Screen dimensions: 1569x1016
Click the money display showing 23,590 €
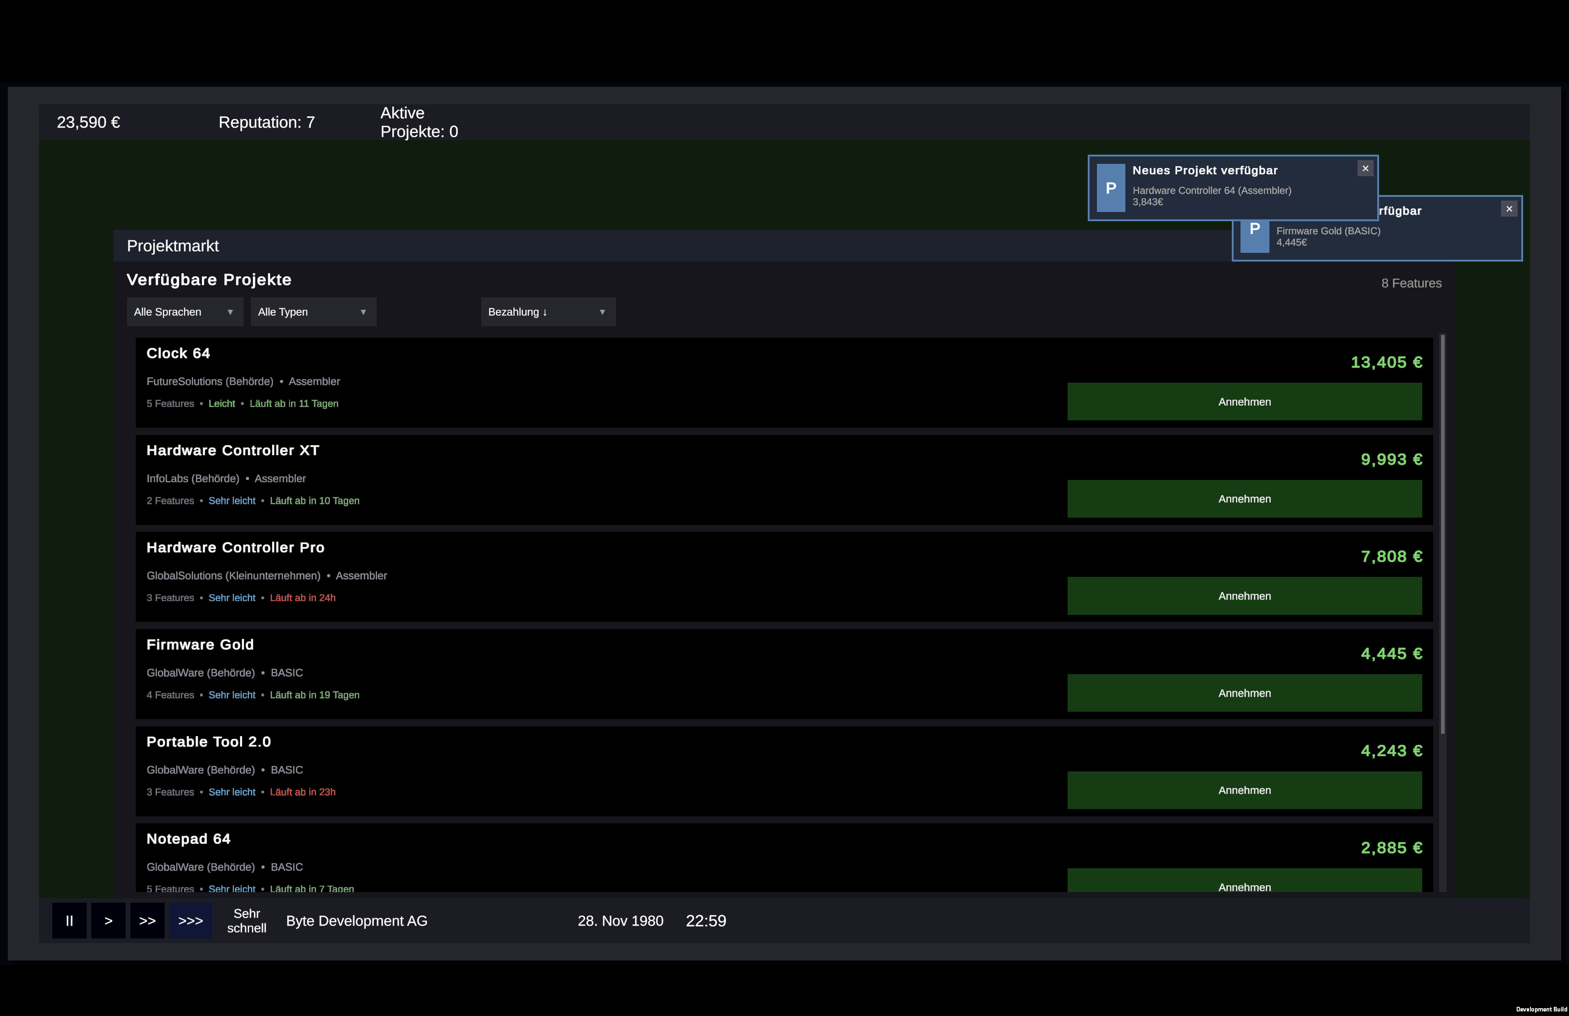click(x=89, y=122)
